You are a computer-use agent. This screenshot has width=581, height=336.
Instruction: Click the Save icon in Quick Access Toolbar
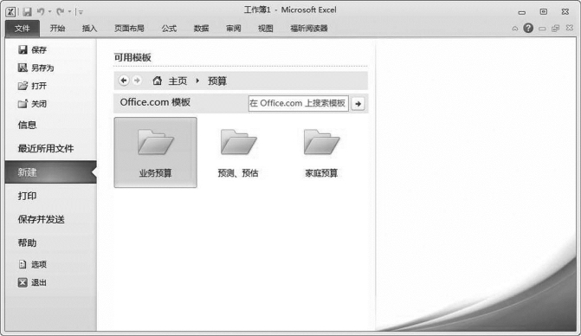(27, 11)
